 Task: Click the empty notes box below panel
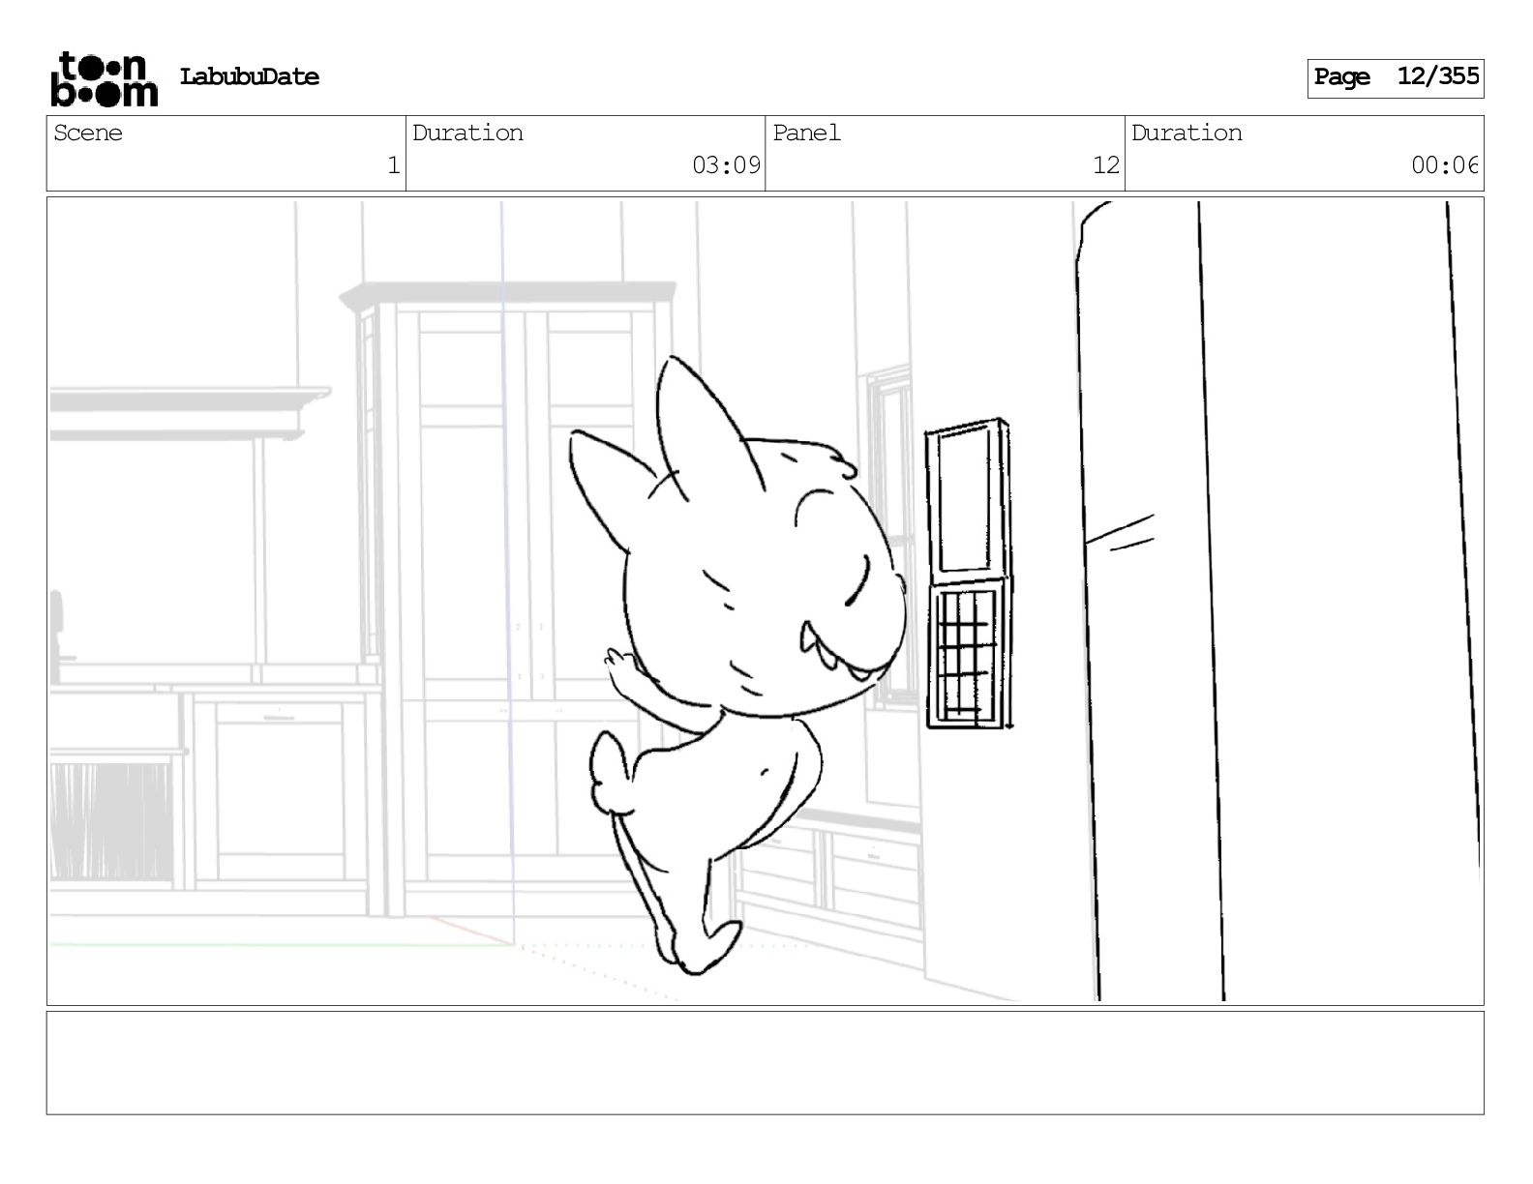pos(766,1063)
